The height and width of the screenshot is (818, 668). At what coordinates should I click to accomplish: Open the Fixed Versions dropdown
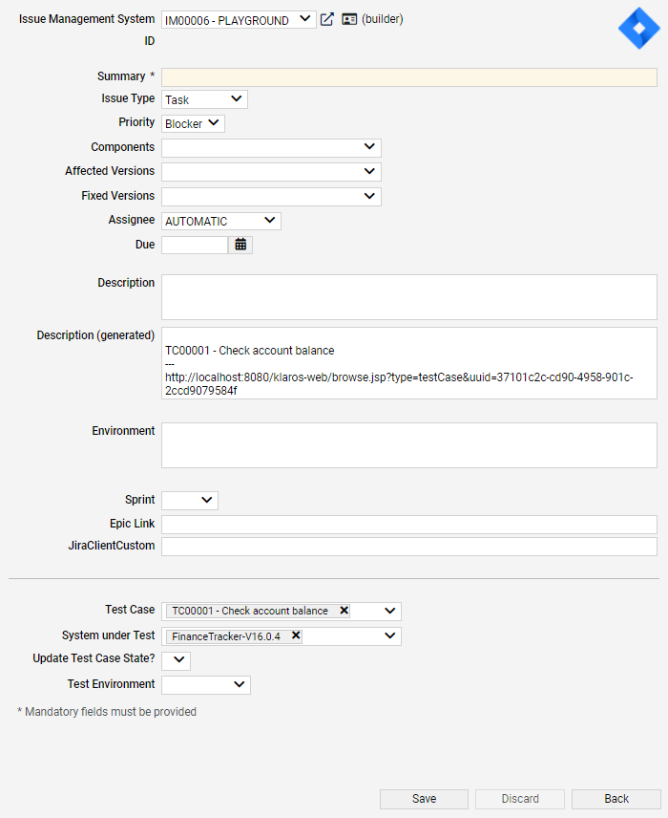[x=271, y=195]
